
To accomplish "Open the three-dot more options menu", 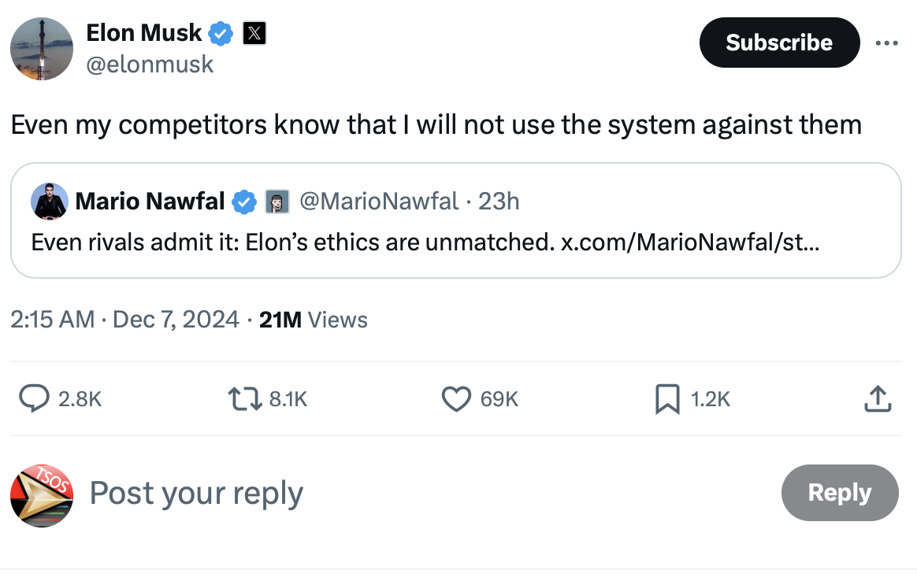I will [886, 43].
